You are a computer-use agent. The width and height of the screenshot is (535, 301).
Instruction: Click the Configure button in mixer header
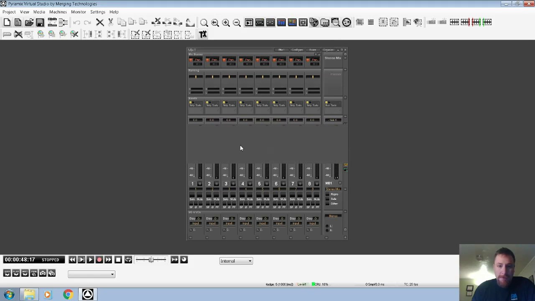tap(297, 50)
